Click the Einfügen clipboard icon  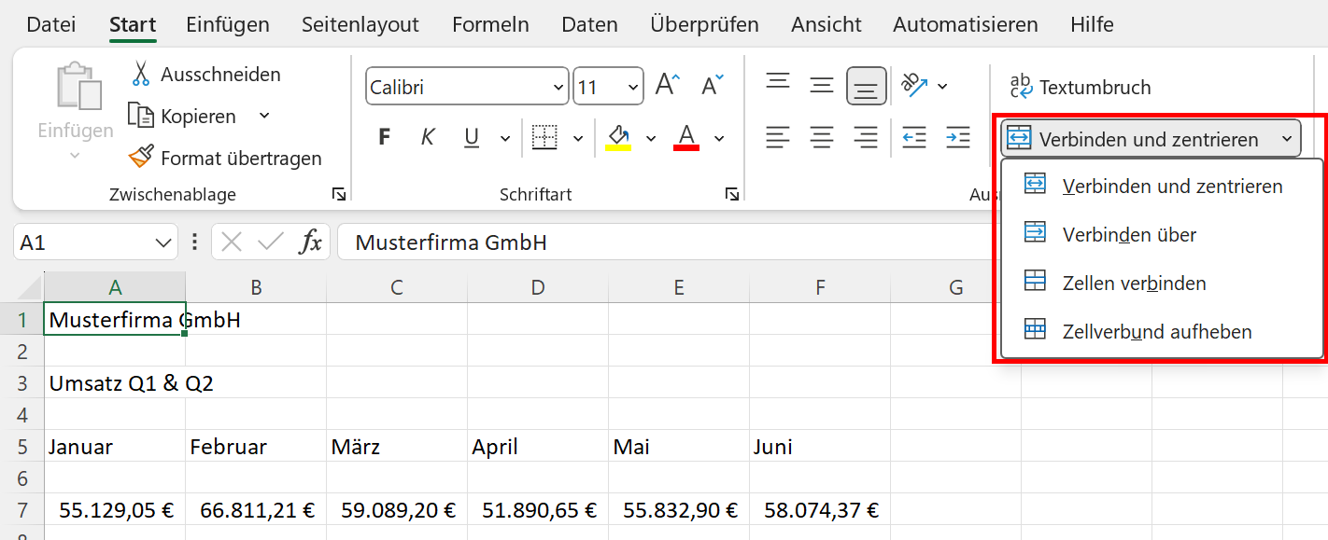point(79,87)
